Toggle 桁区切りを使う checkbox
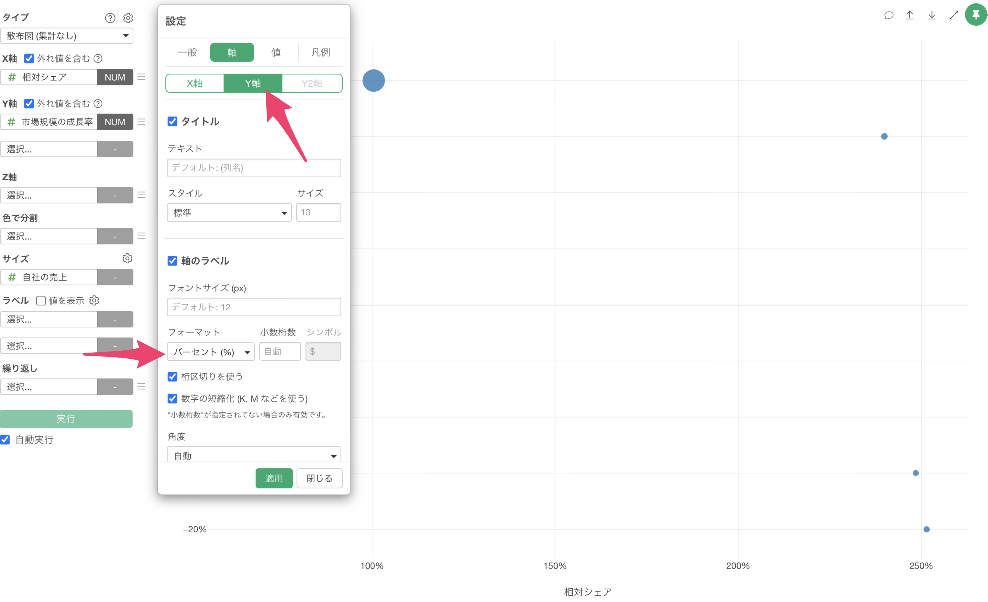This screenshot has height=602, width=988. pyautogui.click(x=172, y=376)
